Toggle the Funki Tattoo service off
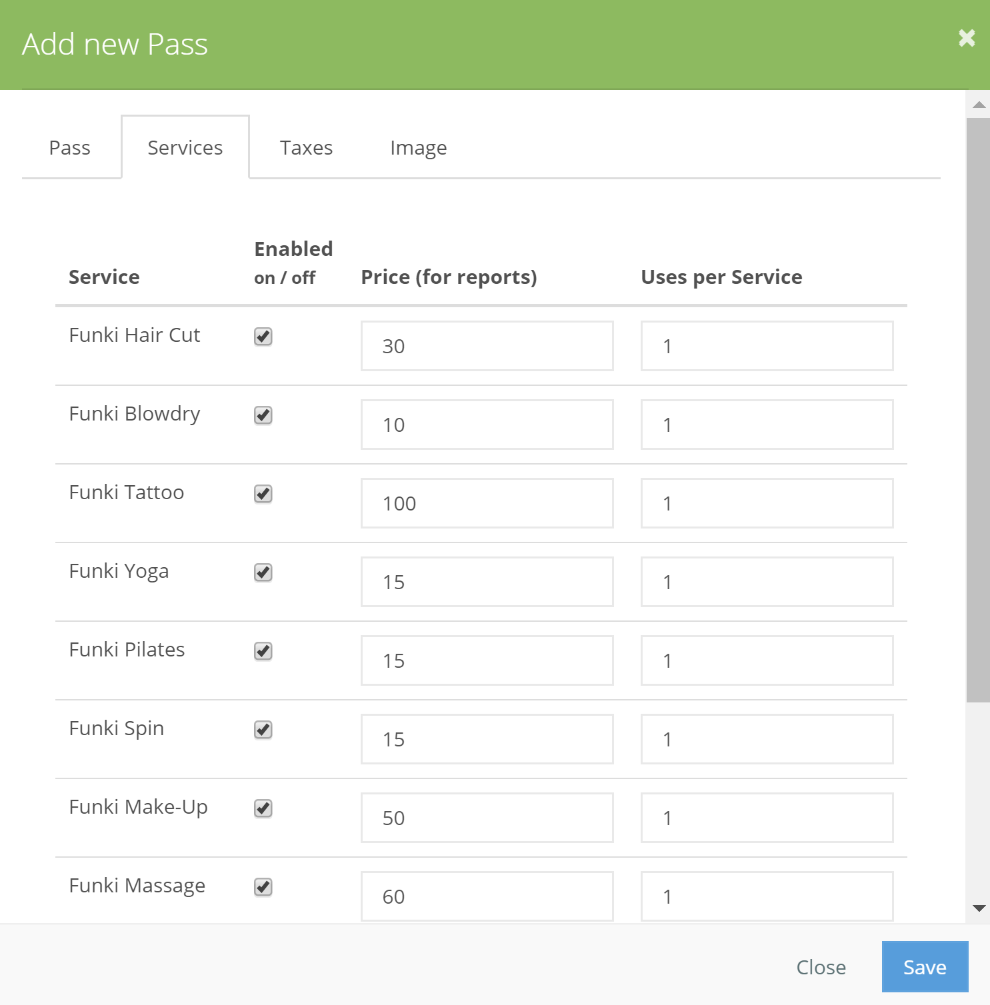Screen dimensions: 990x1005 (x=263, y=494)
